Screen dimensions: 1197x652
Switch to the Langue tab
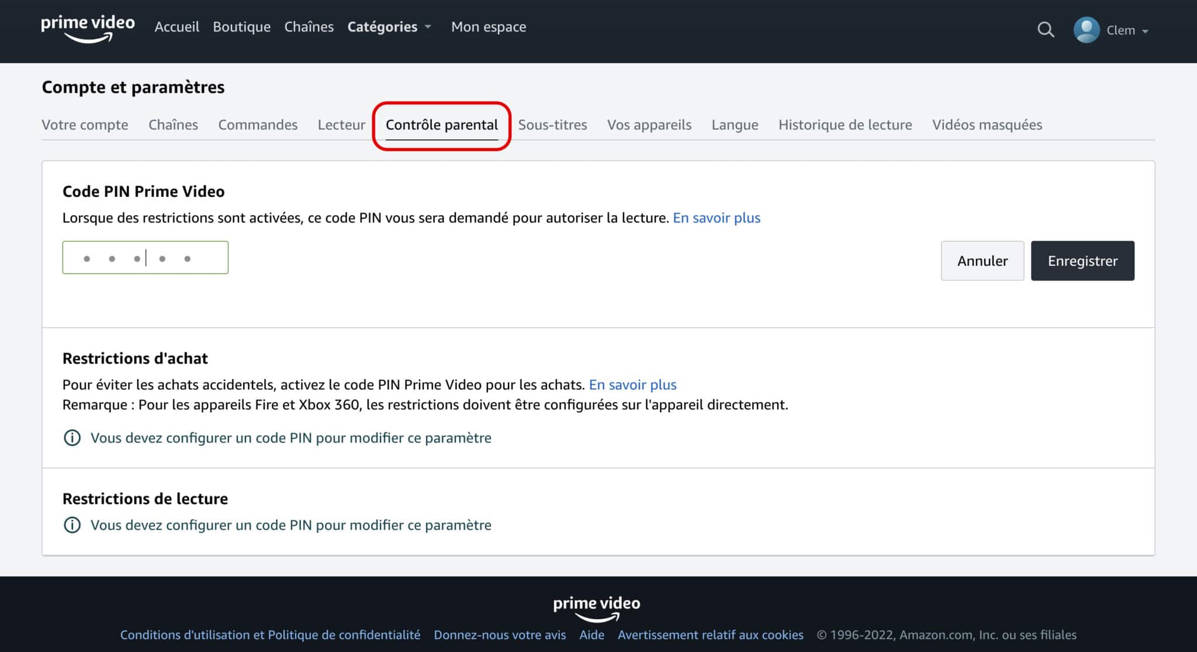point(735,124)
